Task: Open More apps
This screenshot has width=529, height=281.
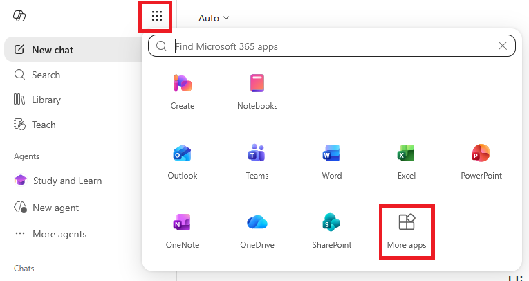Action: pos(407,232)
